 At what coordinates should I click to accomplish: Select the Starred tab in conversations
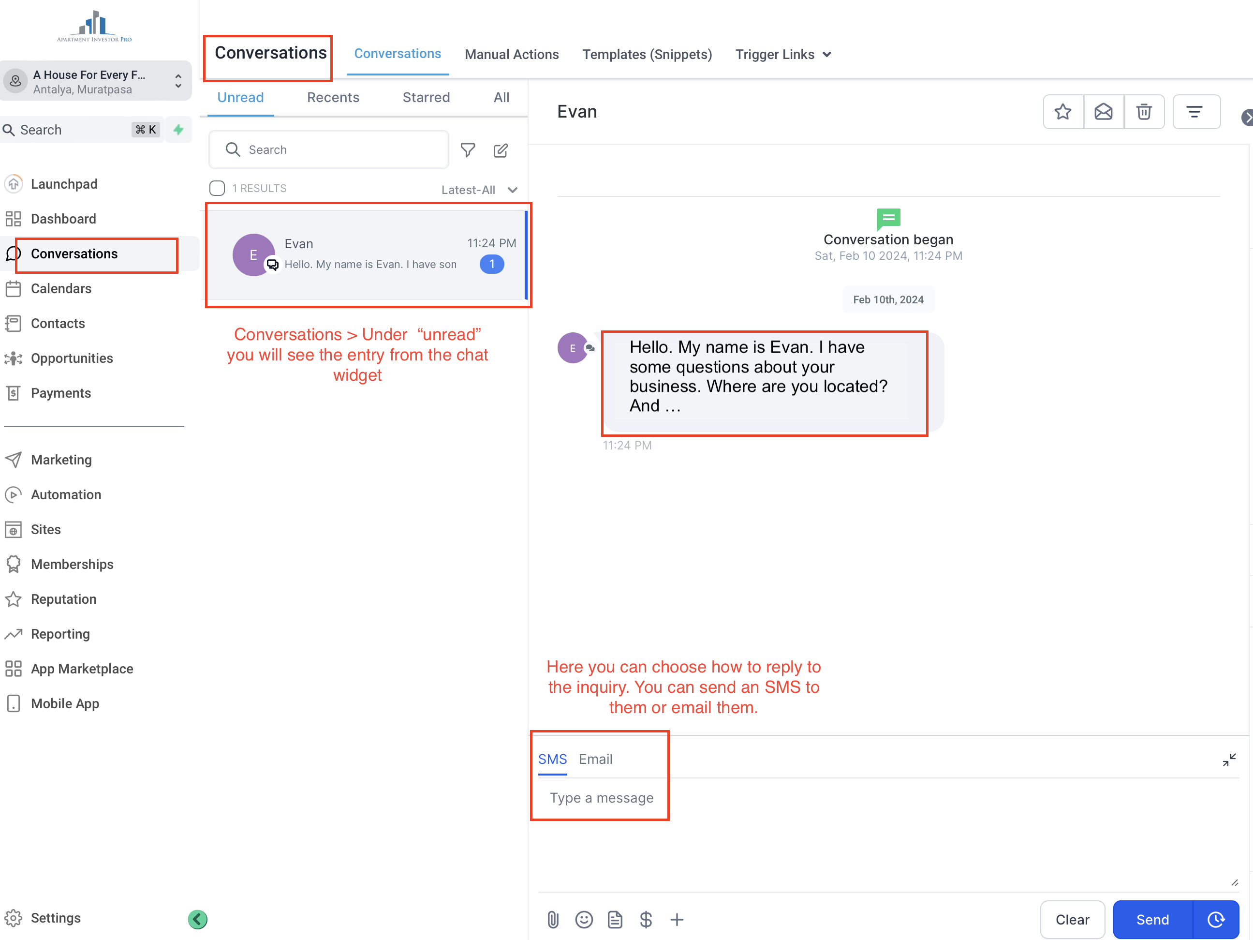pyautogui.click(x=426, y=97)
